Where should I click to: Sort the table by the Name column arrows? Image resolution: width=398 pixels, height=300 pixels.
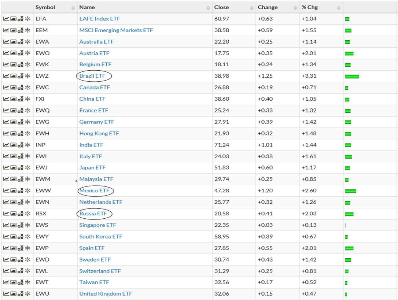click(208, 8)
